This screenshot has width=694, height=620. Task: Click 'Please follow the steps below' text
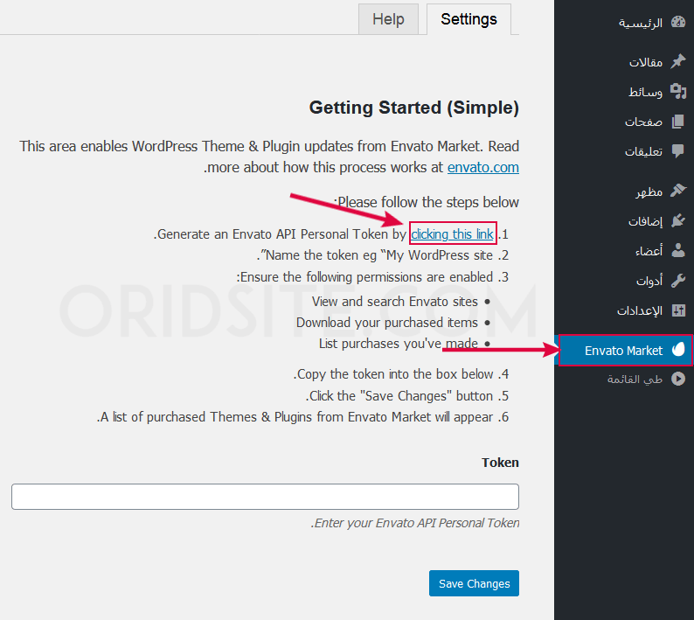coord(427,202)
